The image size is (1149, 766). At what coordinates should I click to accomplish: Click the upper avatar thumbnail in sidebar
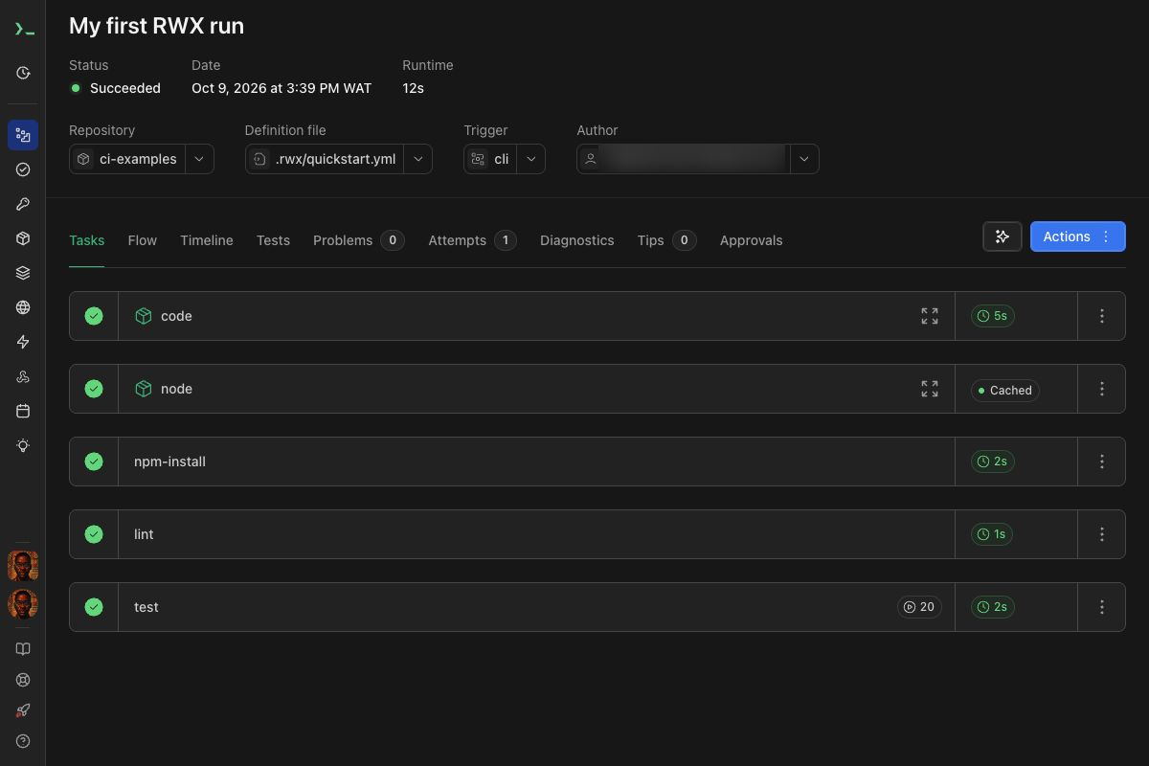(x=23, y=566)
